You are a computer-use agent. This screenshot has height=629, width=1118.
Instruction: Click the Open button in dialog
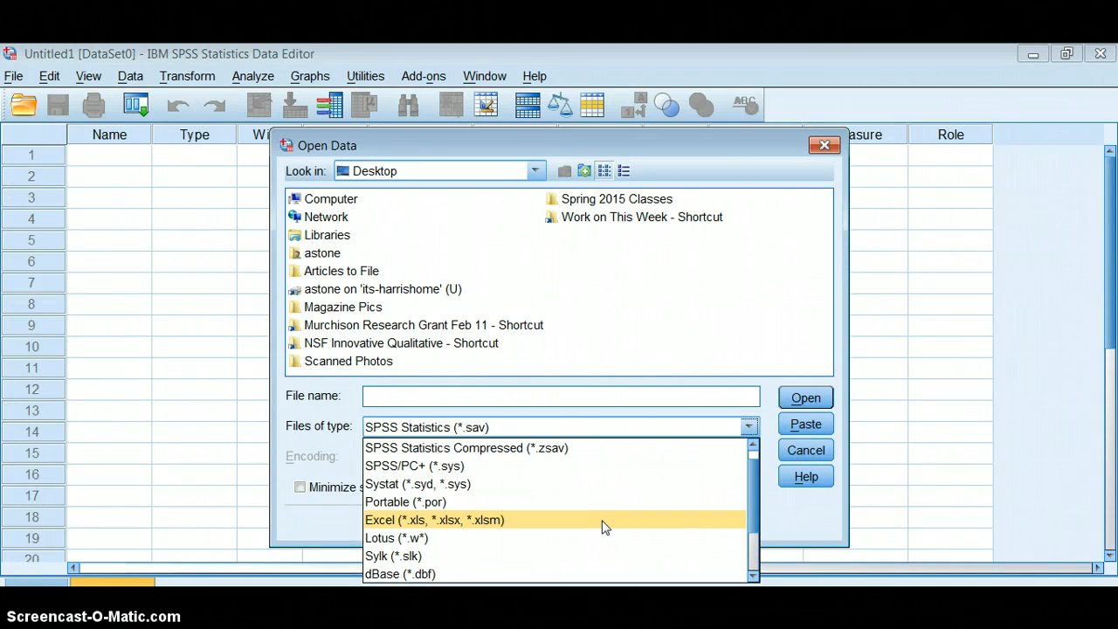[x=806, y=397]
